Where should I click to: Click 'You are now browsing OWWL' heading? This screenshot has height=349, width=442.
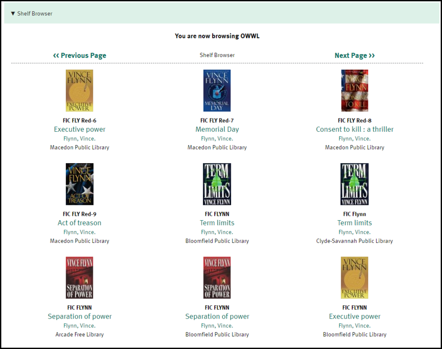pyautogui.click(x=217, y=36)
